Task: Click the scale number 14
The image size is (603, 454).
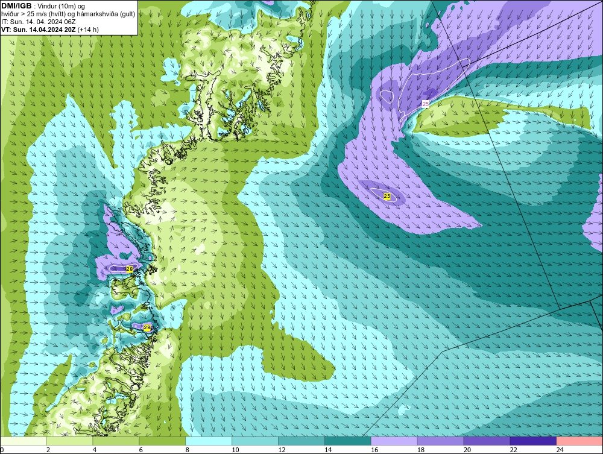Action: (x=328, y=450)
